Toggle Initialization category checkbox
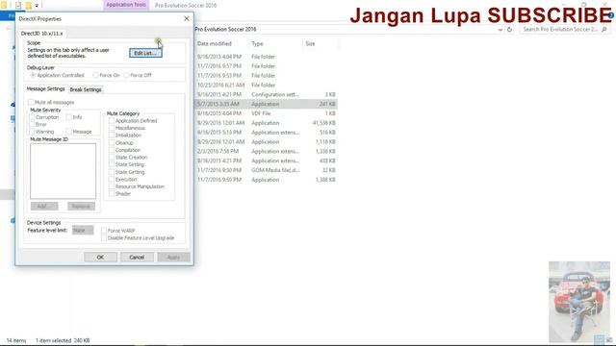Image resolution: width=616 pixels, height=346 pixels. tap(112, 135)
